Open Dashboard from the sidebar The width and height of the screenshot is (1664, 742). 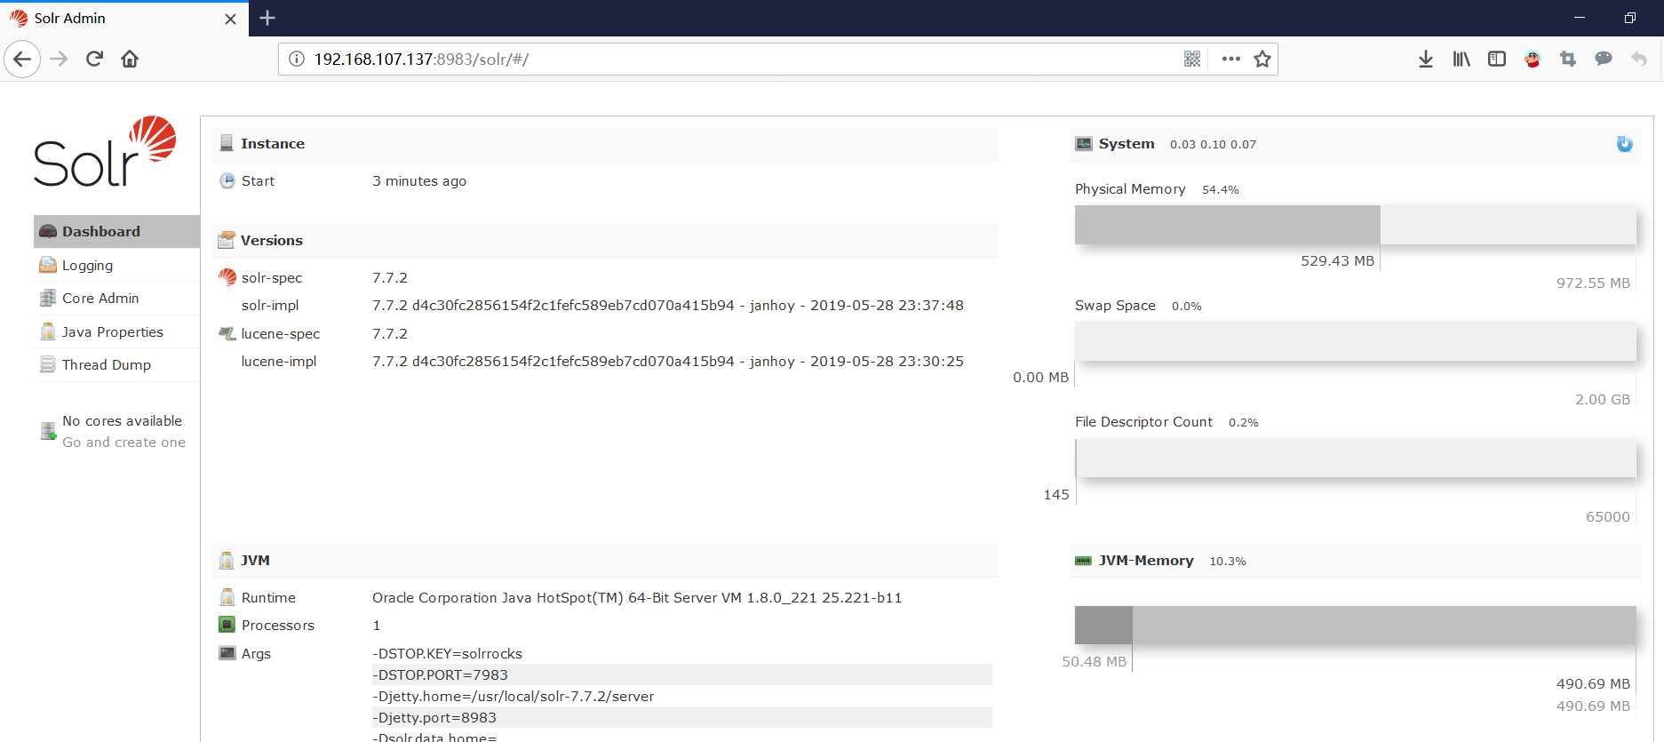116,231
